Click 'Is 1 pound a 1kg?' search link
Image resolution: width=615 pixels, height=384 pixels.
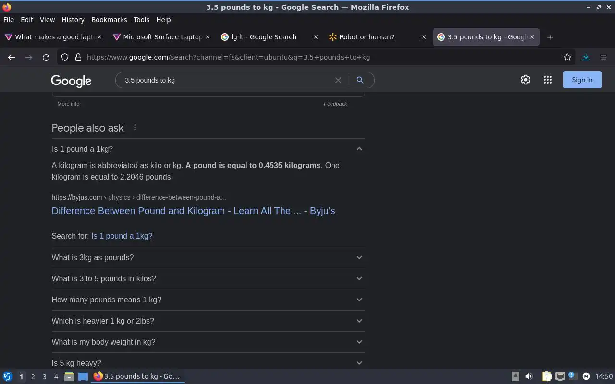(x=122, y=236)
